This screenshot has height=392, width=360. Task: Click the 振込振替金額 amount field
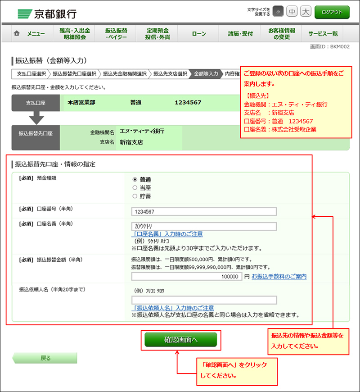coord(187,277)
